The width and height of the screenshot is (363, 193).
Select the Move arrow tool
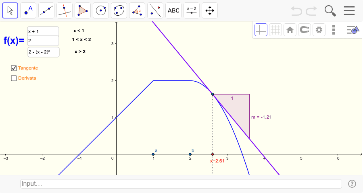coord(10,10)
